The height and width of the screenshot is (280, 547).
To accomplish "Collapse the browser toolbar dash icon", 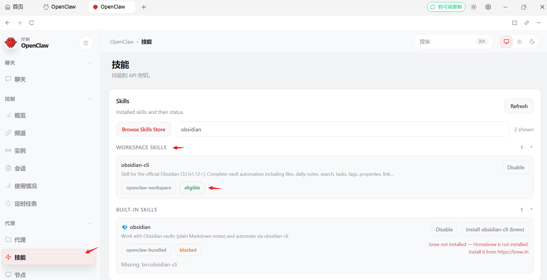I will pos(539,23).
